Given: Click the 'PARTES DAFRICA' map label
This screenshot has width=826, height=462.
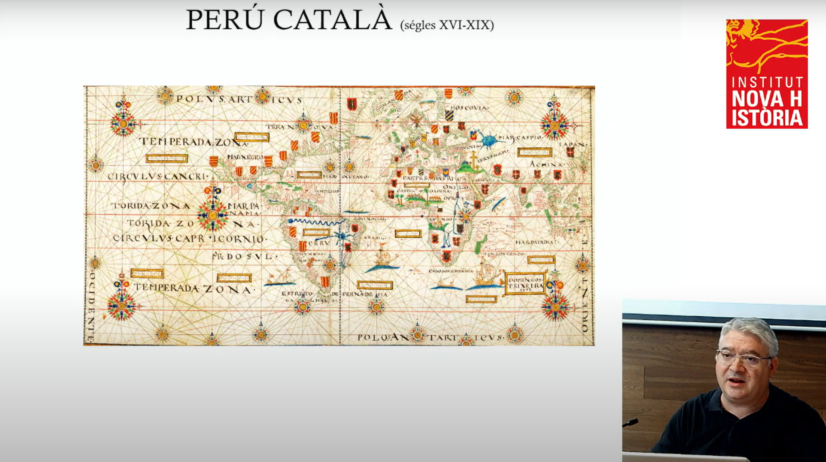Looking at the screenshot, I should (434, 178).
